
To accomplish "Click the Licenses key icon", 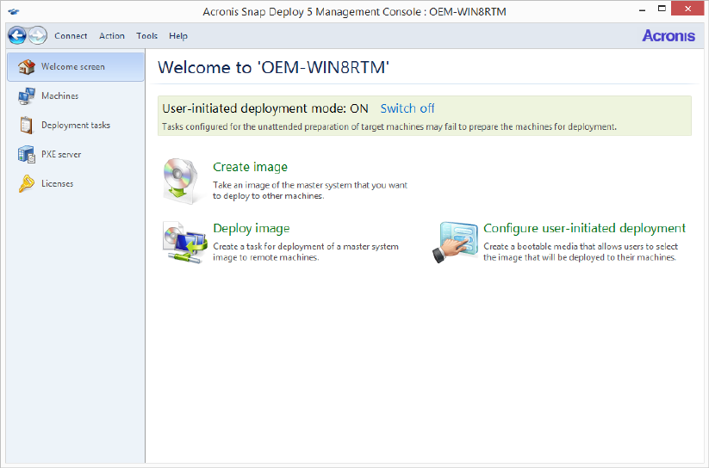I will (x=26, y=184).
